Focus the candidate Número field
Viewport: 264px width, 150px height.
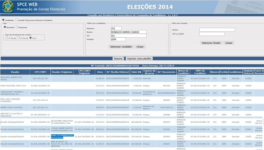point(116,28)
